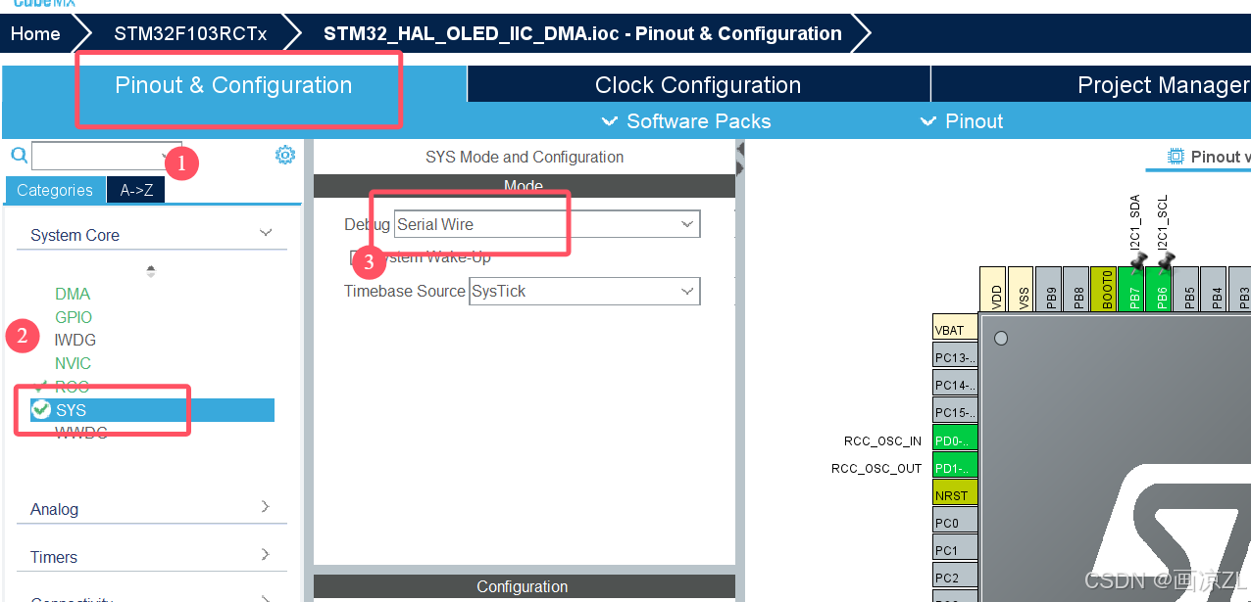
Task: Collapse the System Core category
Action: tap(266, 233)
